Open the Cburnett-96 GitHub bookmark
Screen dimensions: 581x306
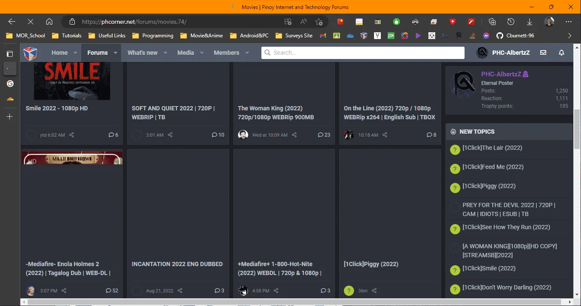click(515, 36)
